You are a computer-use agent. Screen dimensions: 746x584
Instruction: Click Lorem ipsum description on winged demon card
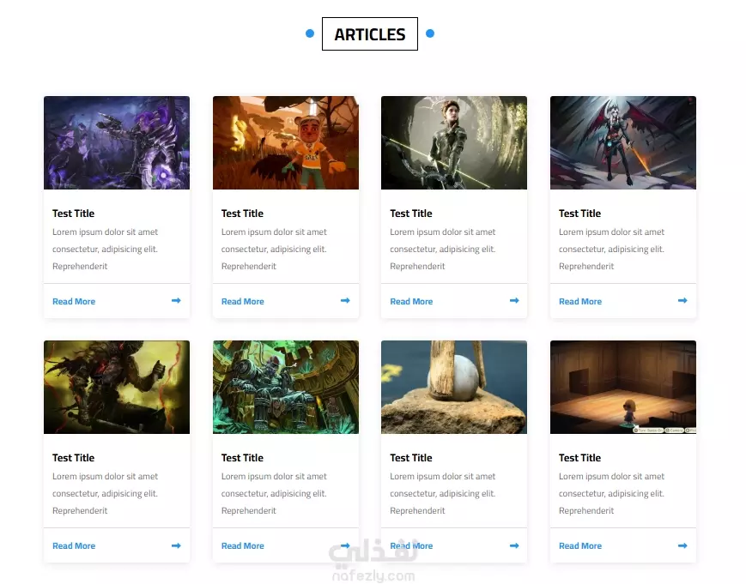[611, 249]
